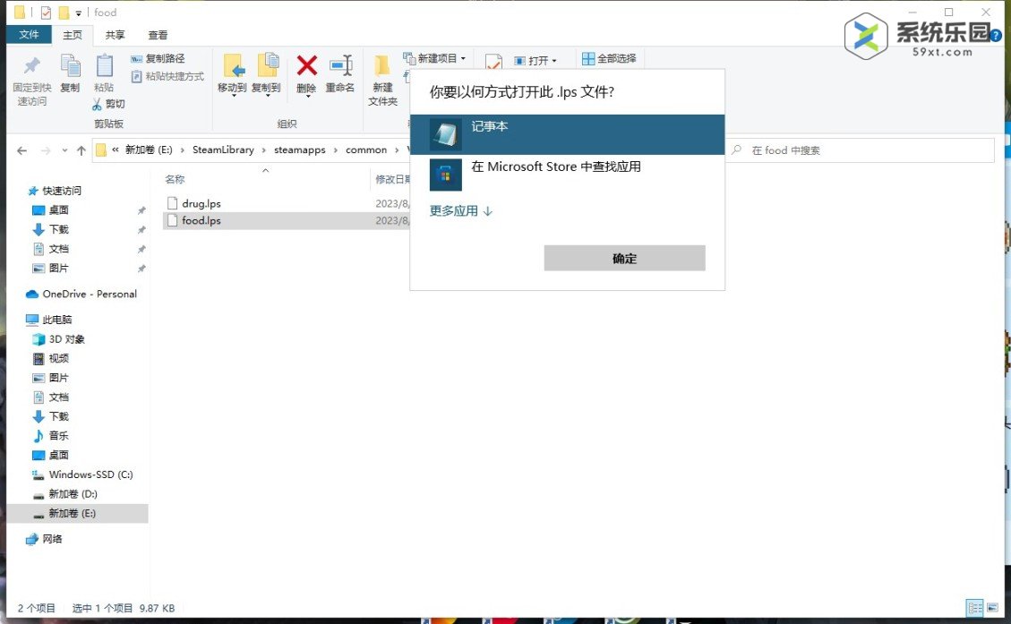Click the Paste (粘贴) clipboard icon
Screen dimensions: 1011x624
pos(104,66)
